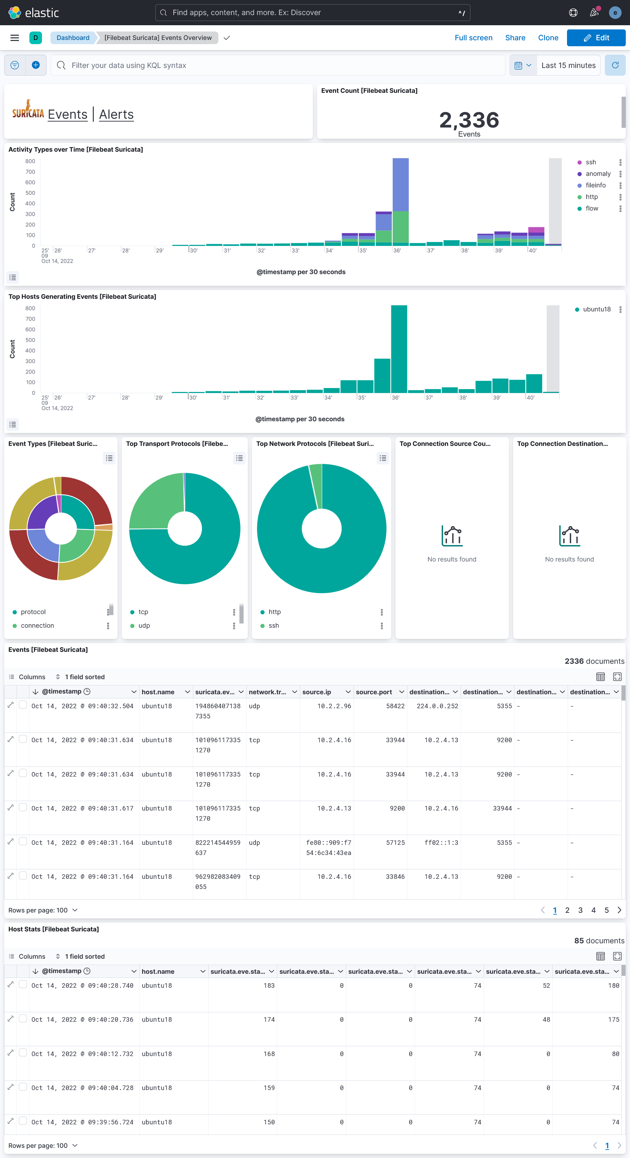The width and height of the screenshot is (630, 1158).
Task: Clone this dashboard
Action: (x=548, y=38)
